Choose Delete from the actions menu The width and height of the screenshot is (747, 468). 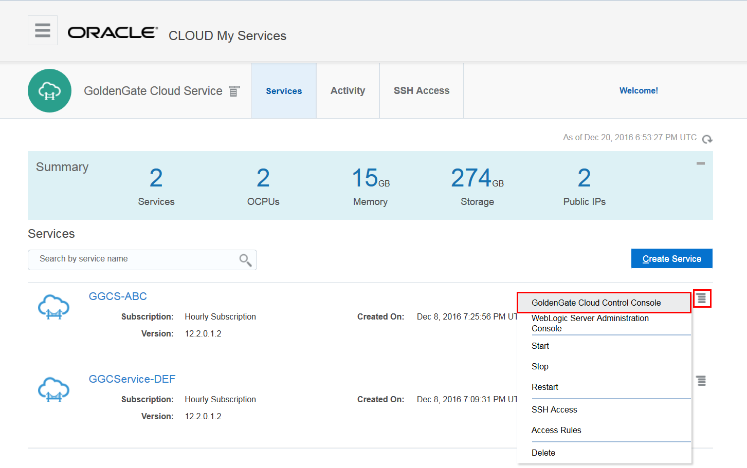[543, 453]
